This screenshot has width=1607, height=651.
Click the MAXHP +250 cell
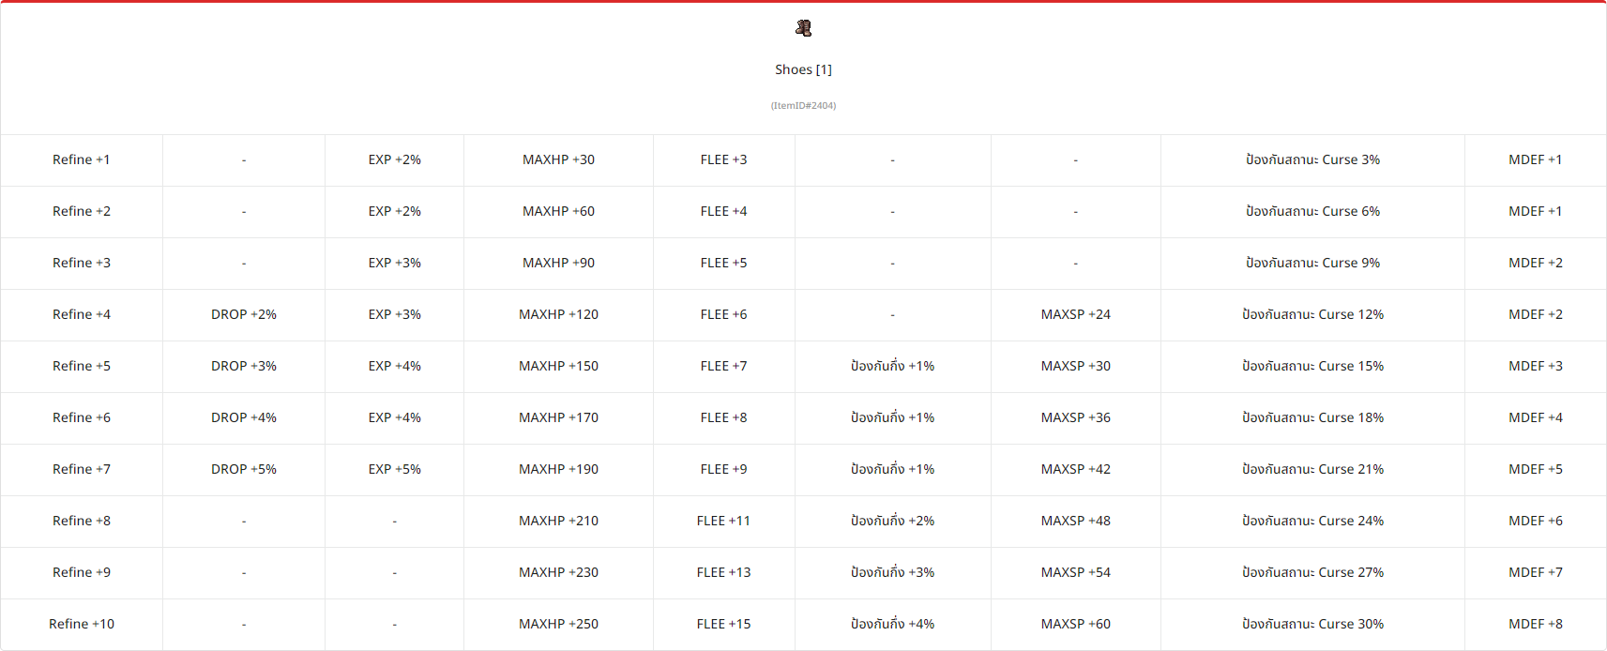click(x=558, y=624)
